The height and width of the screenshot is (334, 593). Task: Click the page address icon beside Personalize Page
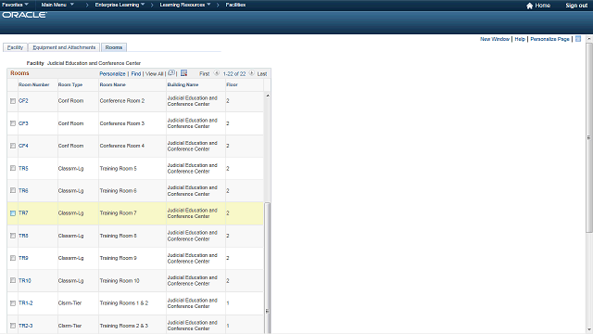pos(578,39)
